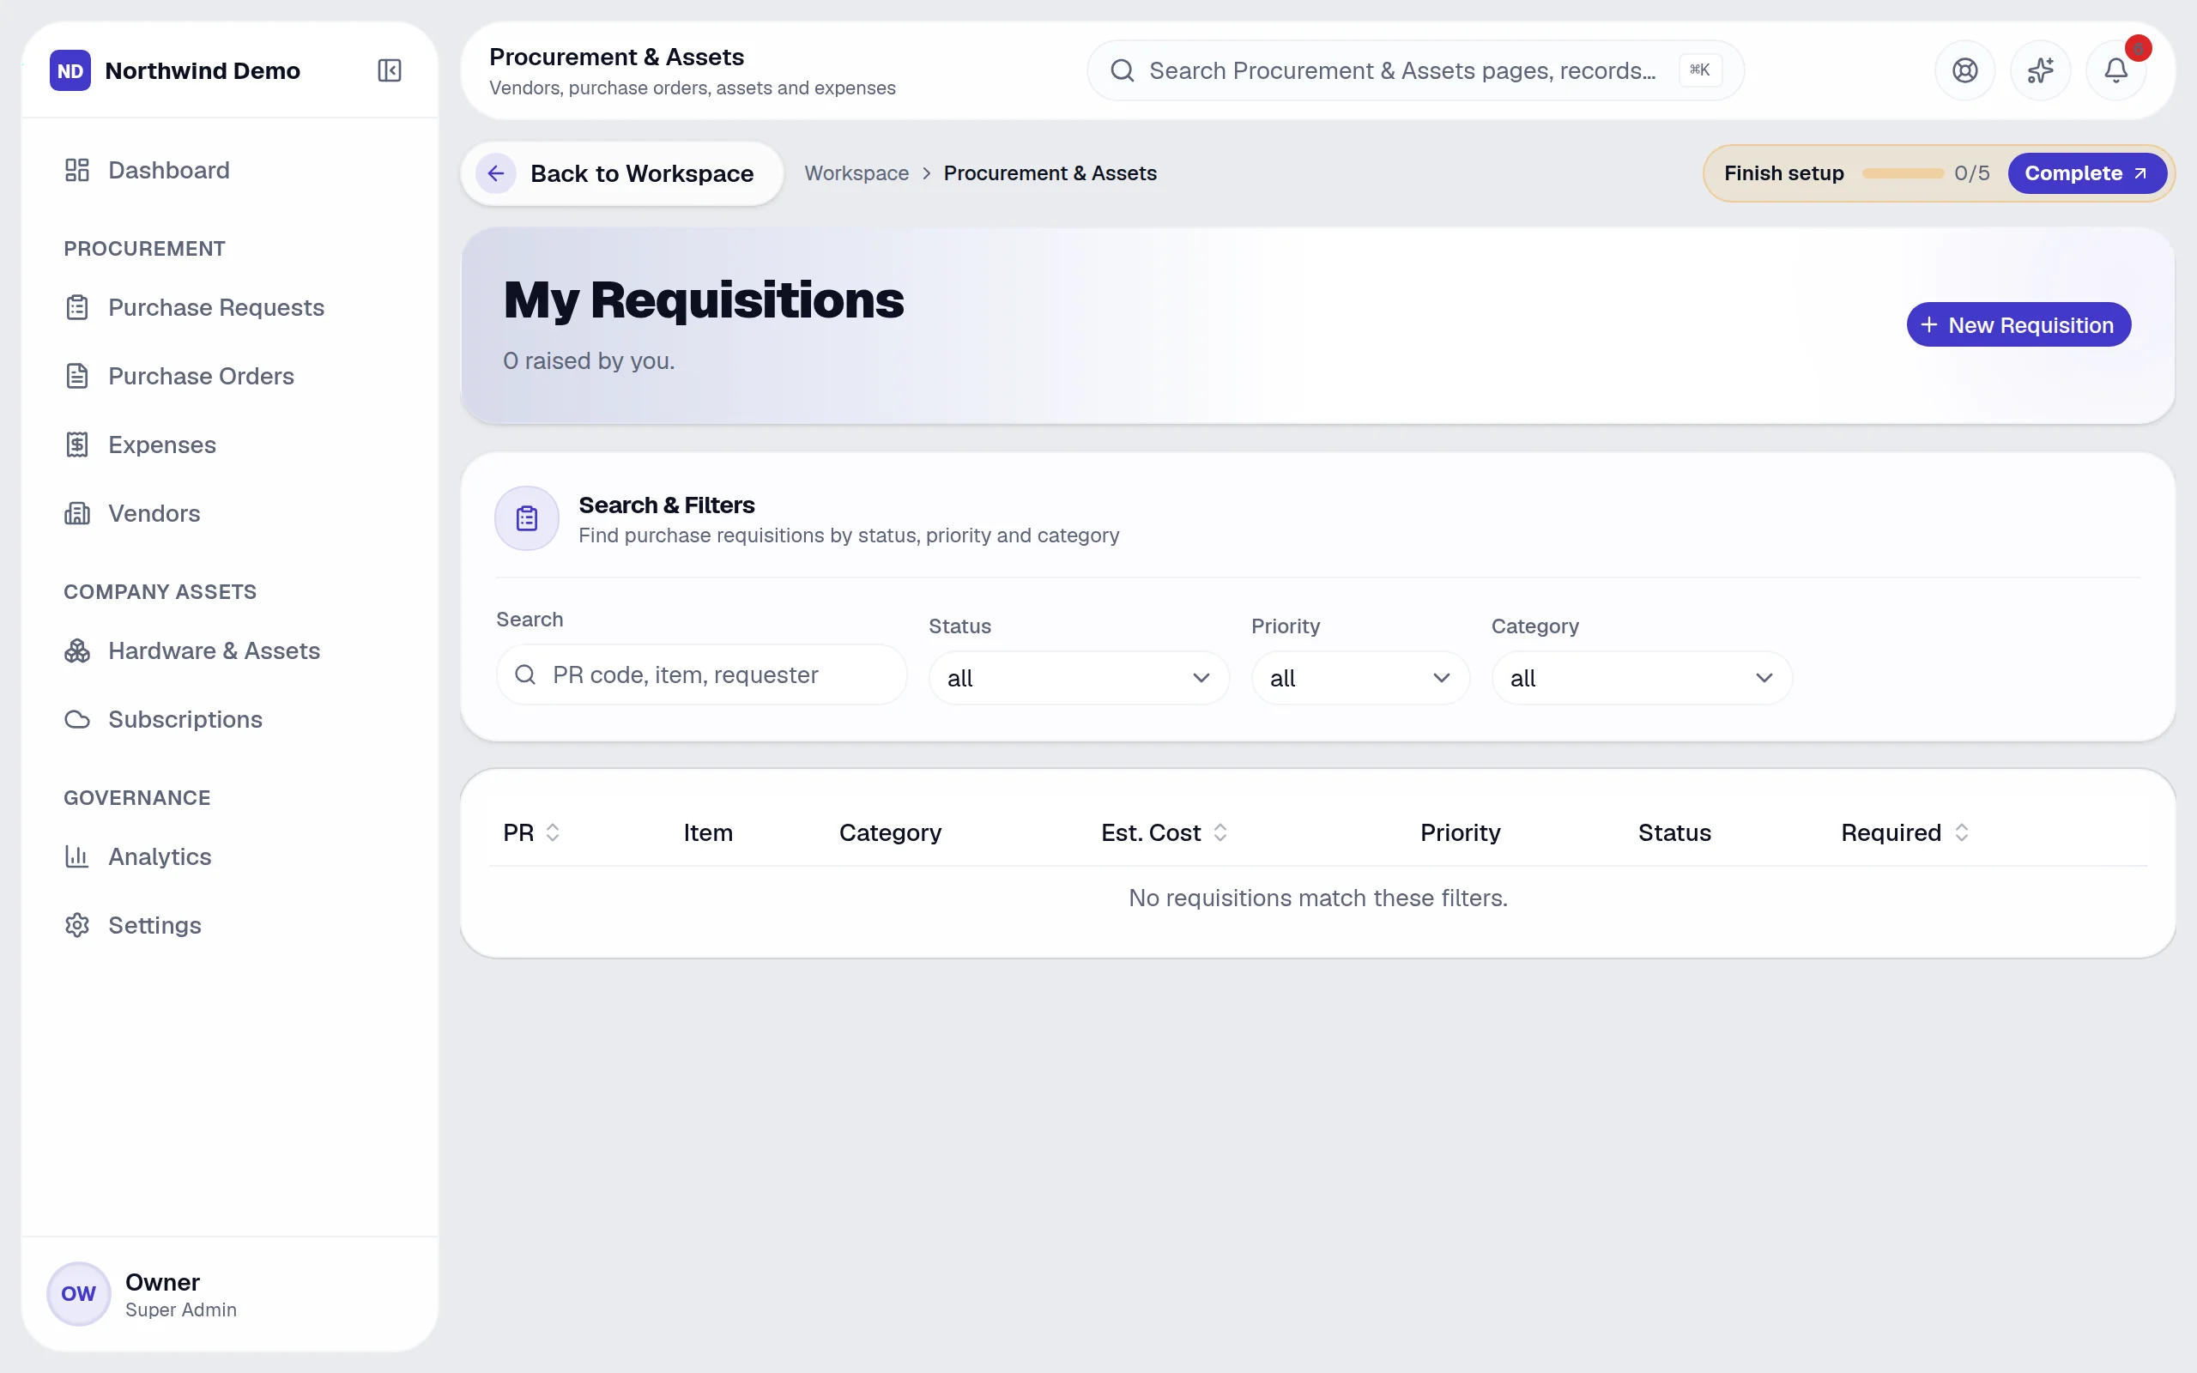Viewport: 2197px width, 1373px height.
Task: Click the Search & Filters clipboard icon
Action: [x=527, y=518]
